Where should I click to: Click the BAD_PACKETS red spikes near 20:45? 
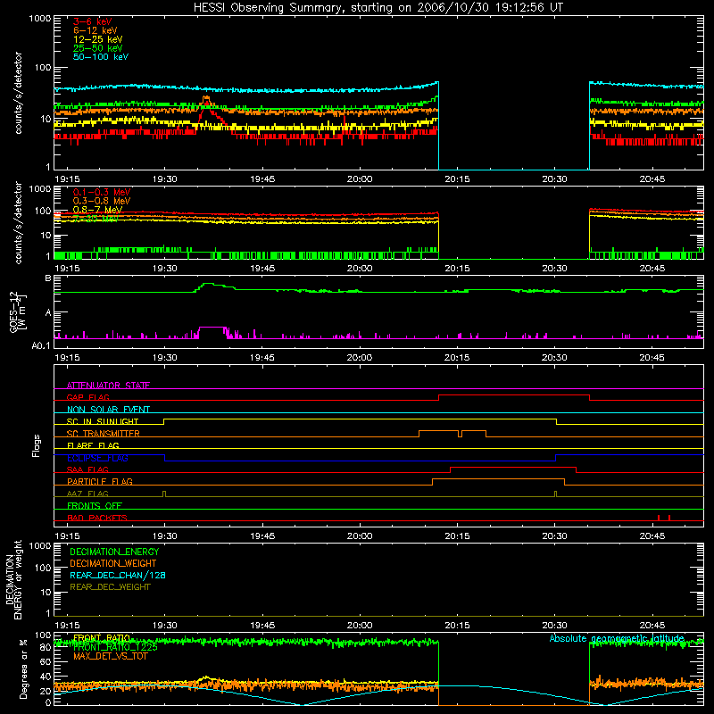pyautogui.click(x=664, y=518)
